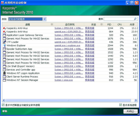The image size is (140, 116).
Task: Click the Application Layer Gateway Service icon
Action: [x=4, y=35]
